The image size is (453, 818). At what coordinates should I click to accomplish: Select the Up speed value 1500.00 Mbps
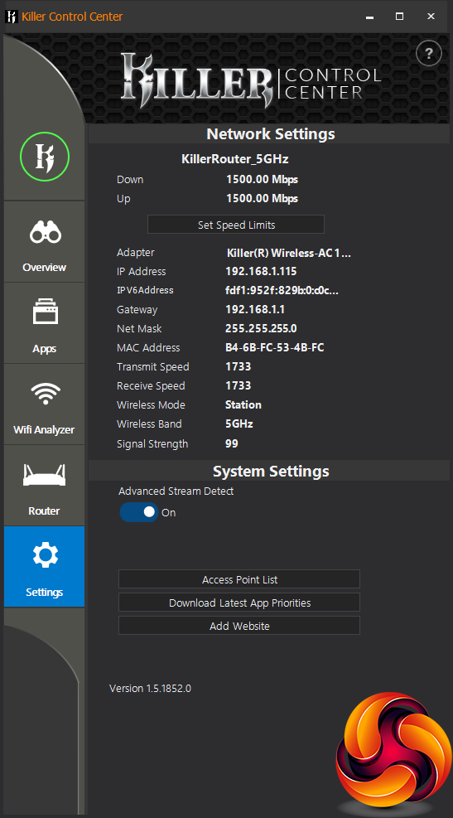pyautogui.click(x=262, y=199)
